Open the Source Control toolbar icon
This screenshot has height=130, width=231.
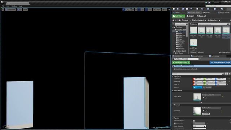[178, 9]
